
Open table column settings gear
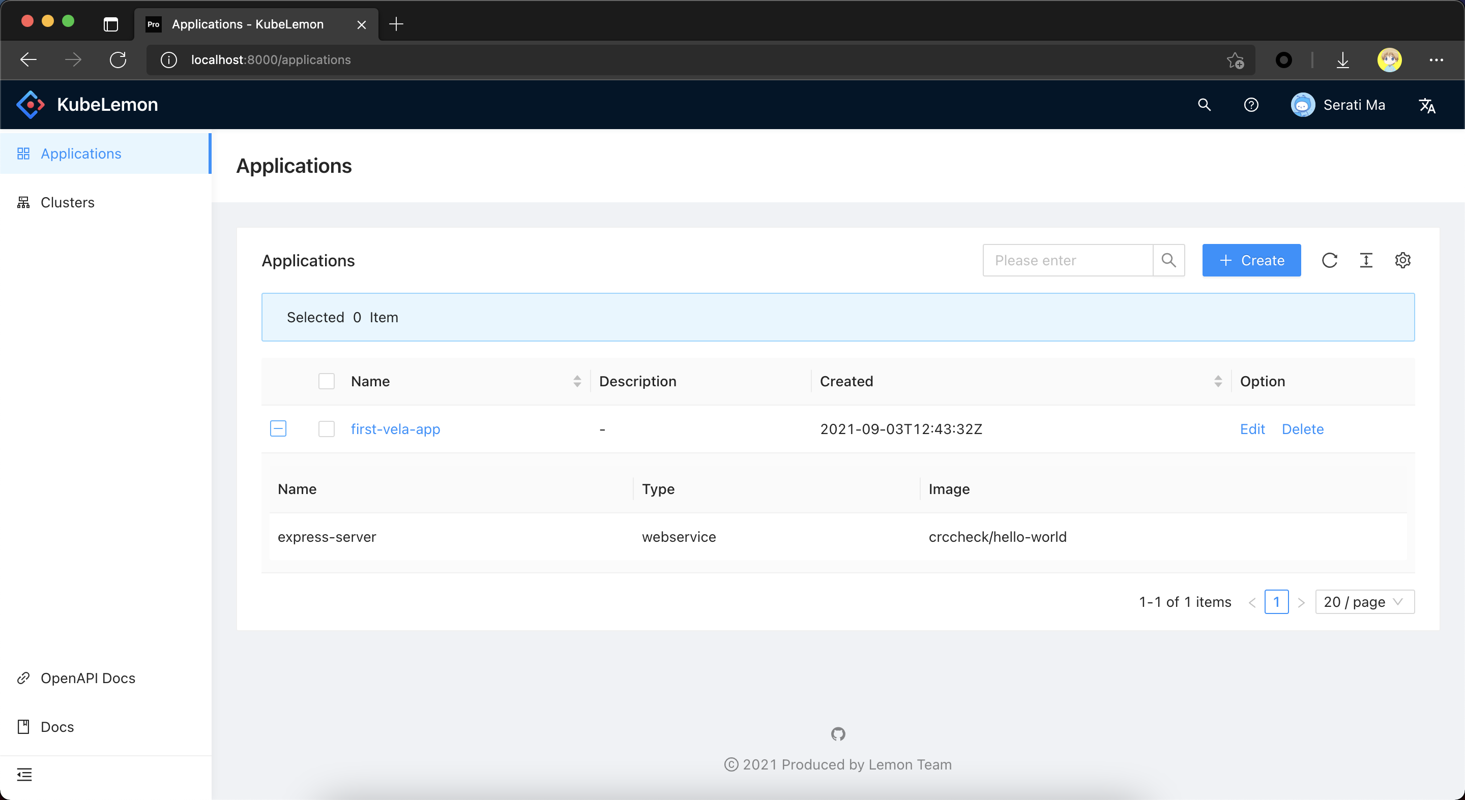1402,260
